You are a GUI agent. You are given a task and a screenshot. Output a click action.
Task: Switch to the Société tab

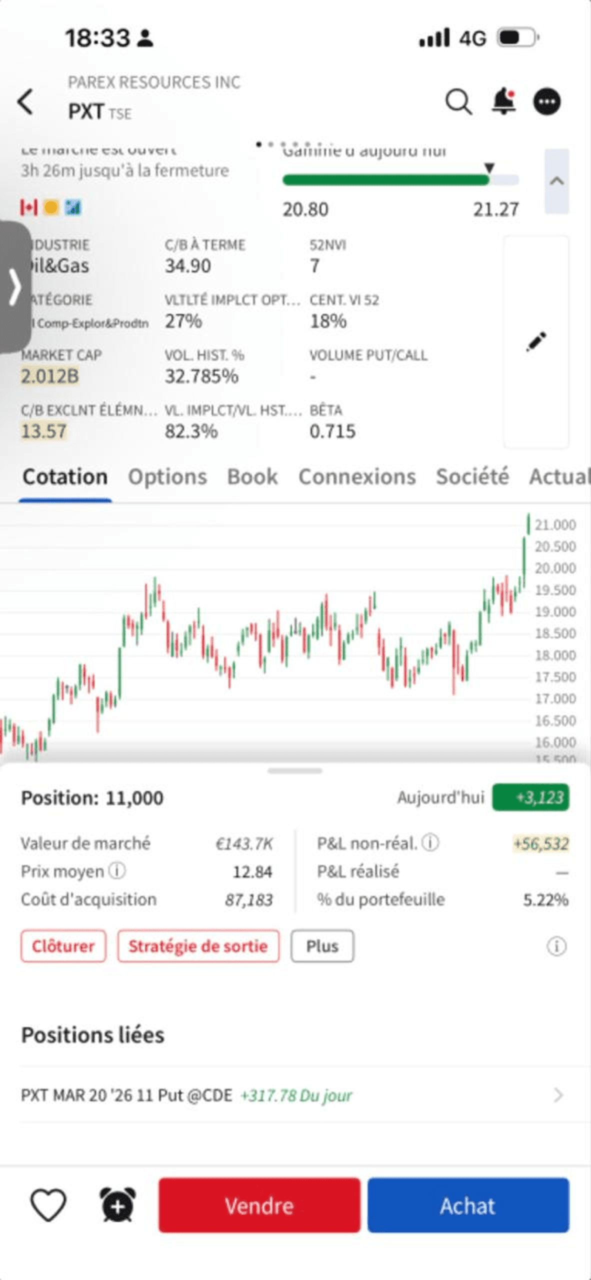click(472, 476)
